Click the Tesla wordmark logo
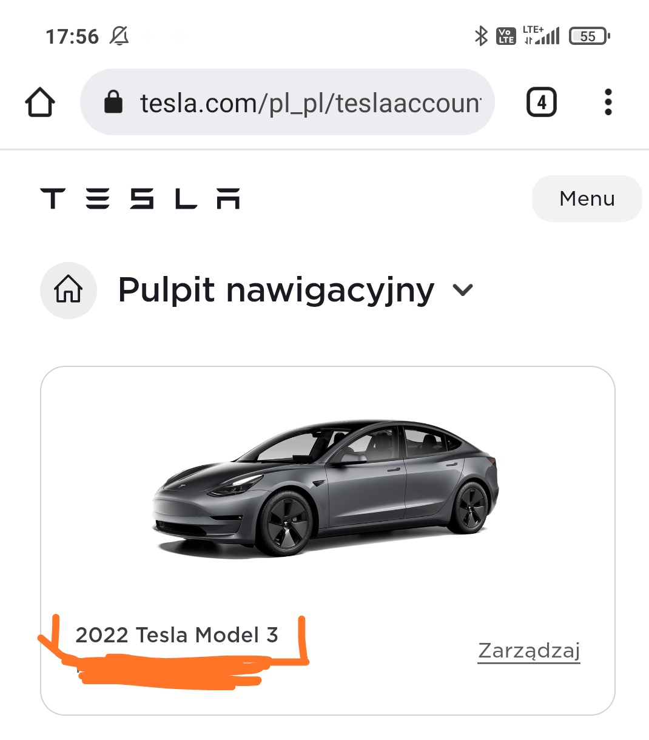This screenshot has width=649, height=740. click(x=140, y=198)
